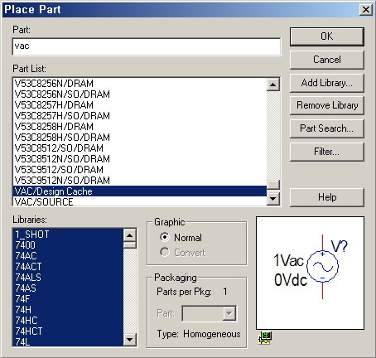The height and width of the screenshot is (358, 376).
Task: Click the Libraries list scrollbar thumb
Action: (129, 245)
